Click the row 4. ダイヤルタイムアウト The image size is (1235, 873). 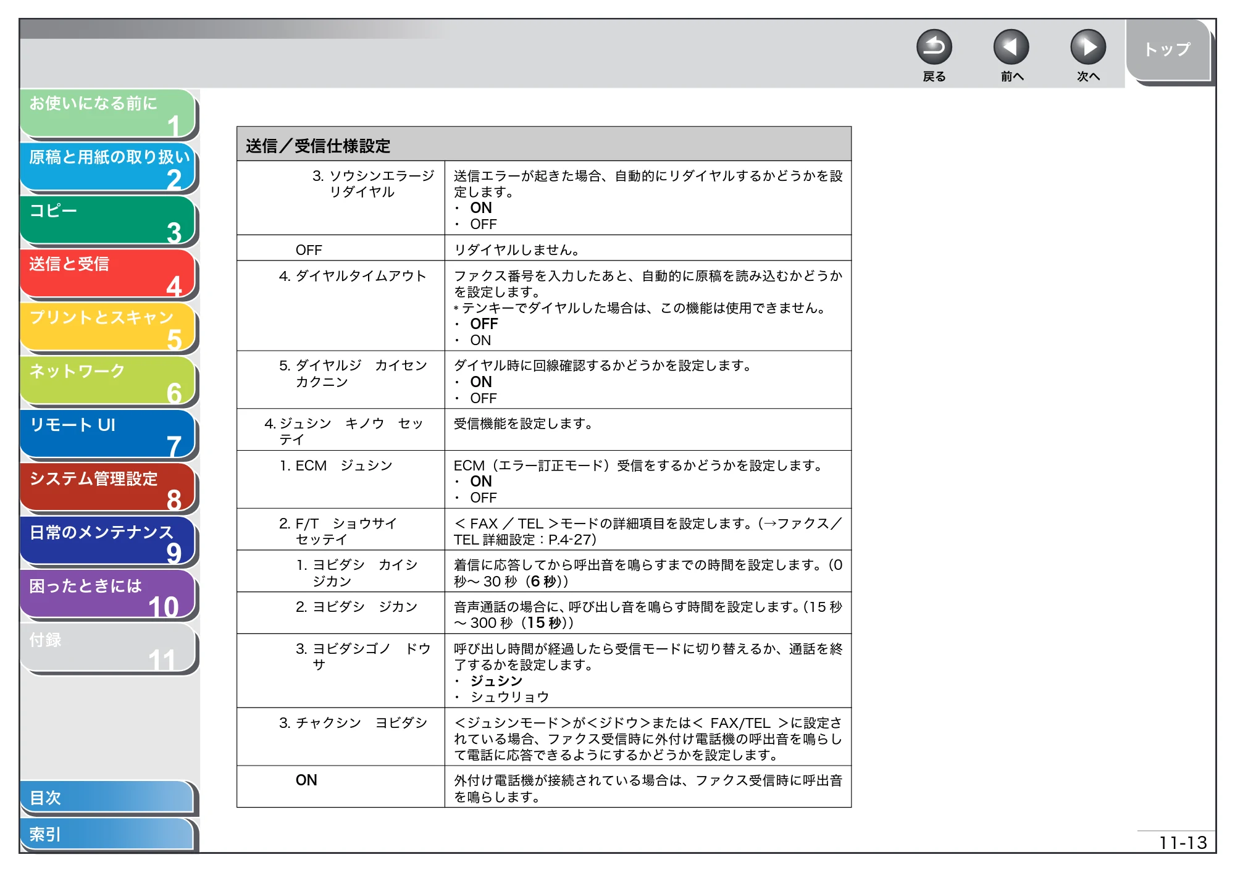pos(544,306)
